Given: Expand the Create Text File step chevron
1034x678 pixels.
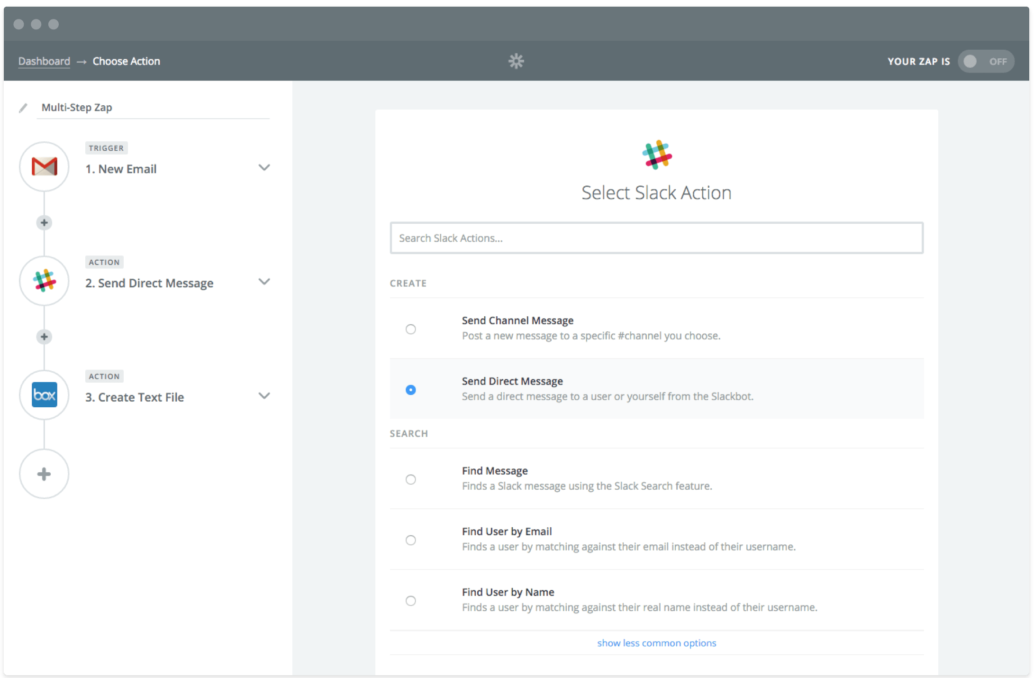Looking at the screenshot, I should click(264, 396).
